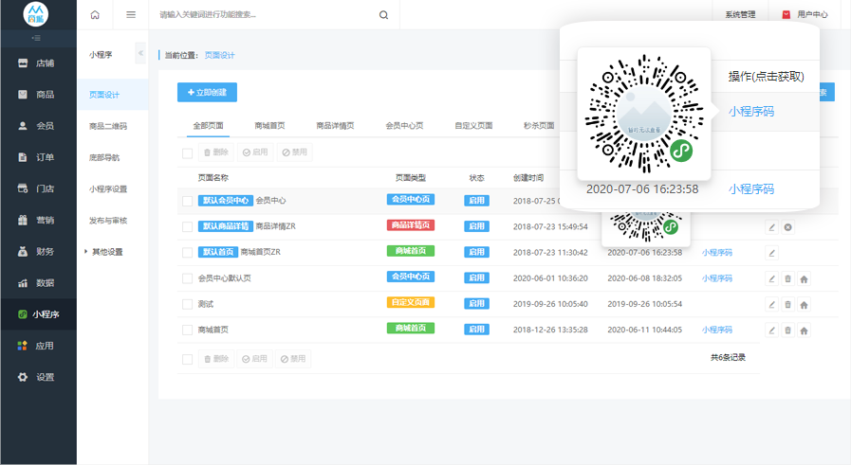Screen dimensions: 851x465
Task: Open 商品 in the main sidebar
Action: click(38, 95)
